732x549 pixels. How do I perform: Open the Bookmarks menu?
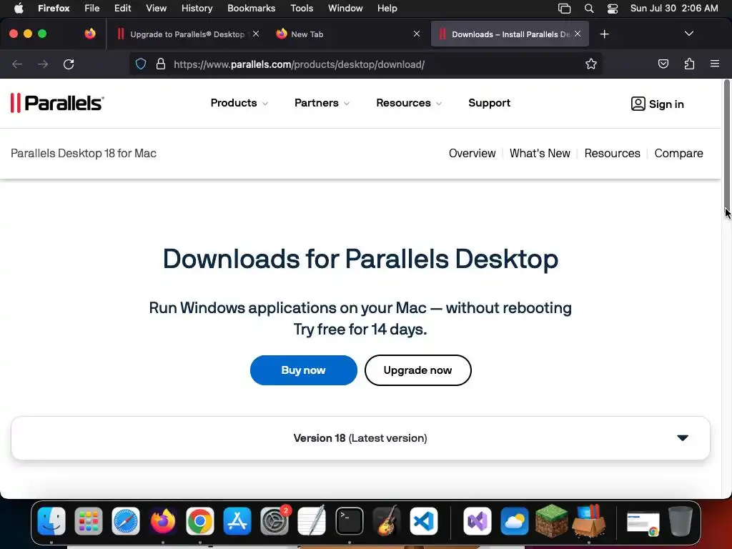(251, 9)
